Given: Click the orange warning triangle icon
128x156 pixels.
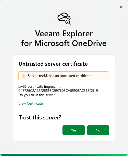Looking at the screenshot, I should pos(24,76).
